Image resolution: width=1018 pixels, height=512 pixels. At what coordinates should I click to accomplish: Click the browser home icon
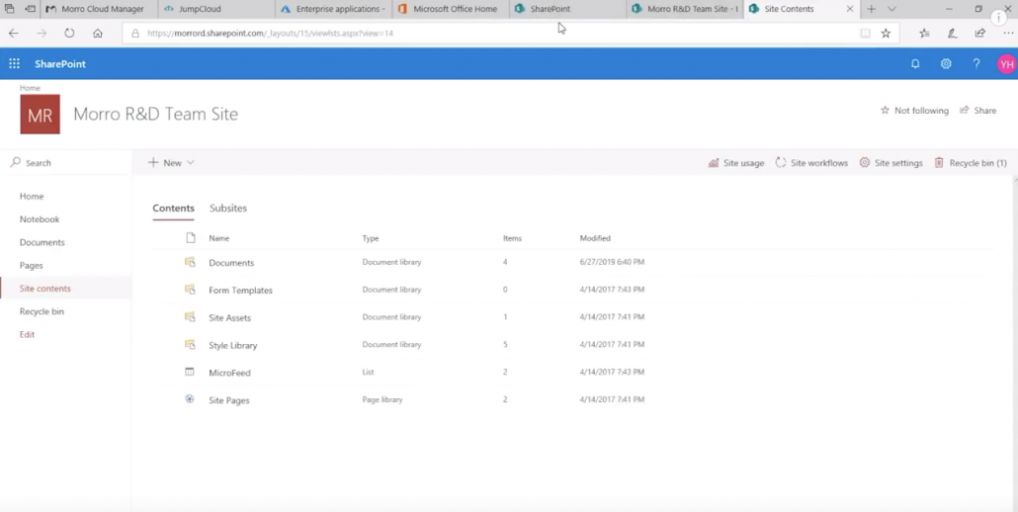[97, 33]
